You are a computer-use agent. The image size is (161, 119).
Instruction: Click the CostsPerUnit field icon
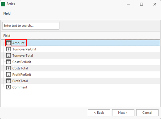coord(9,62)
